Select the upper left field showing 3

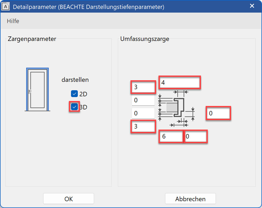click(x=143, y=87)
